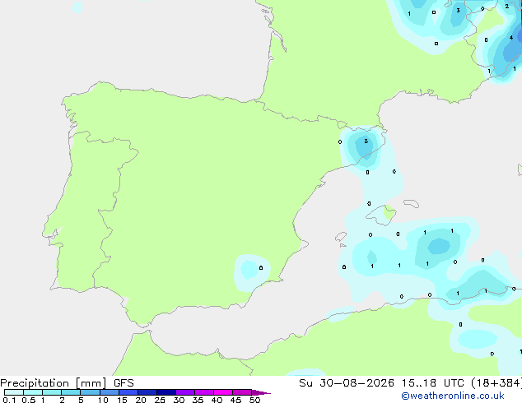Click the 2–5 mm legend color swatch
522x403 pixels.
71,392
